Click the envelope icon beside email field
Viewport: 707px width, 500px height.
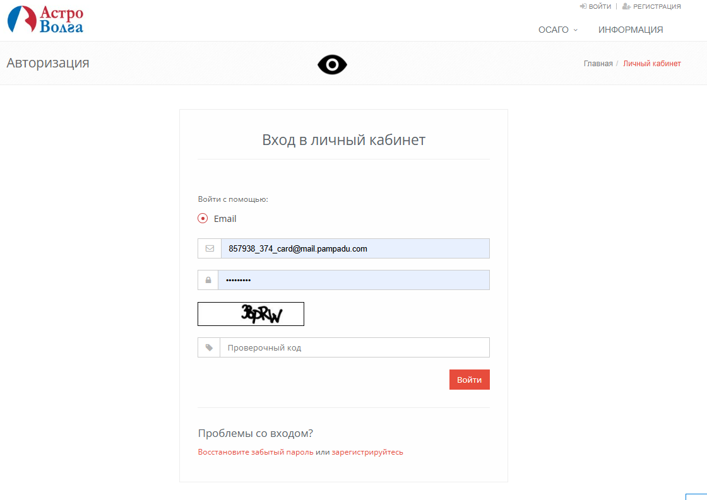pyautogui.click(x=210, y=248)
